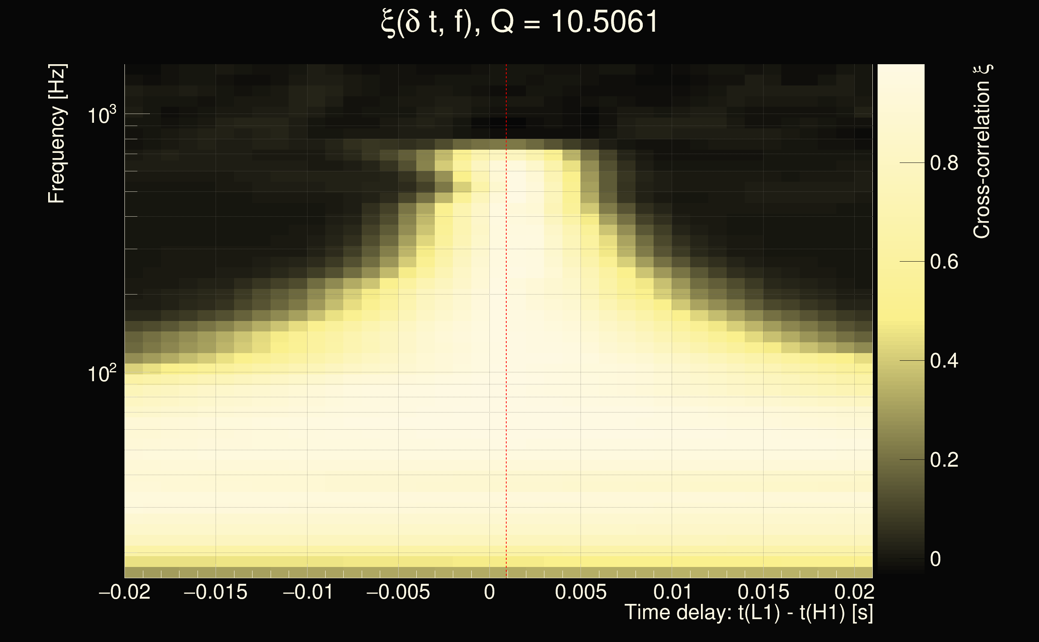
Task: Click the 0.2 label on the color scale
Action: click(944, 460)
